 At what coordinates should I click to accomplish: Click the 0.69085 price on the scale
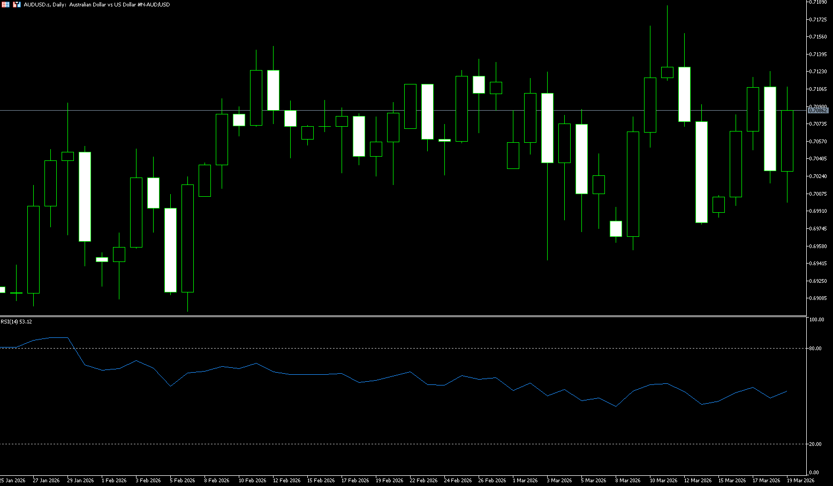click(818, 298)
